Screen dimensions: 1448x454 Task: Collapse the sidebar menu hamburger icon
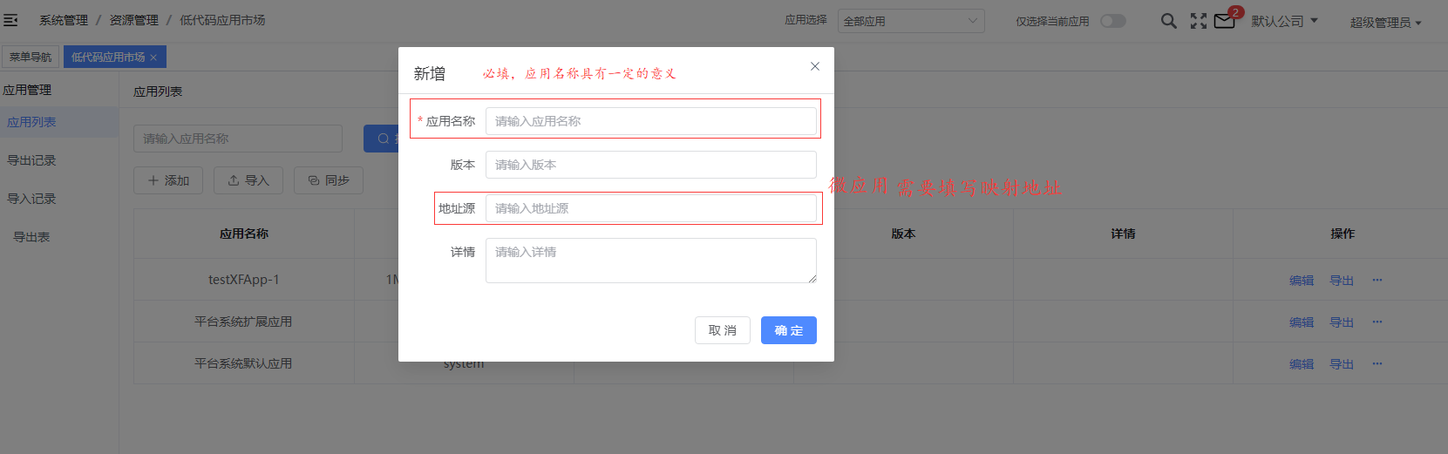10,19
